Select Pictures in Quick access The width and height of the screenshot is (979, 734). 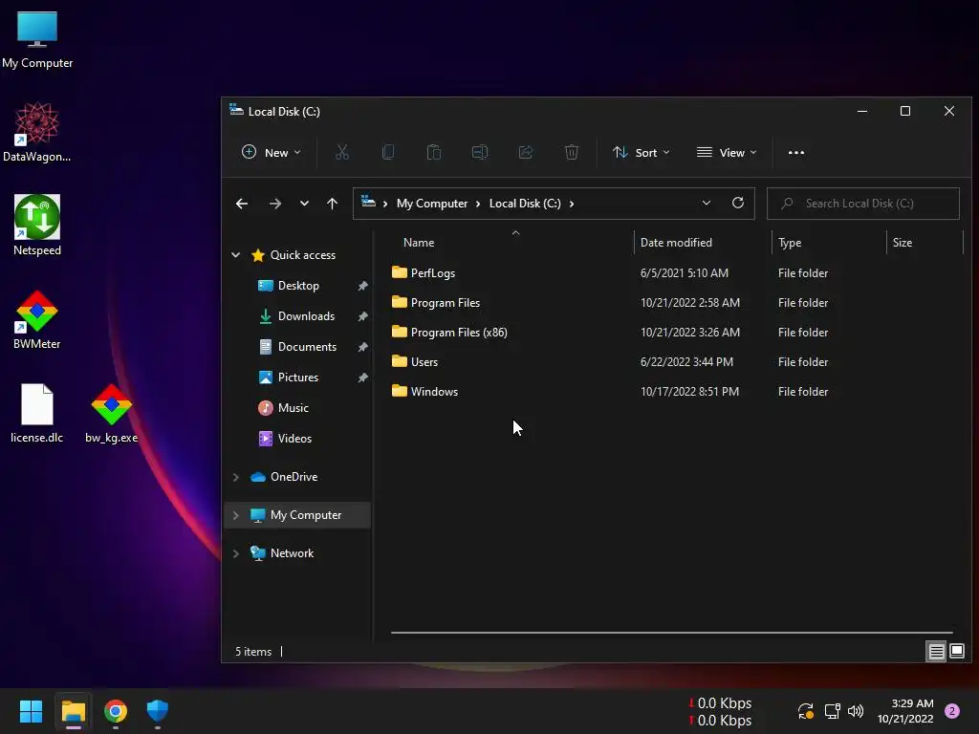(298, 377)
